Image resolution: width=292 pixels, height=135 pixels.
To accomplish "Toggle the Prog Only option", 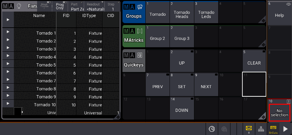I will (x=60, y=6).
